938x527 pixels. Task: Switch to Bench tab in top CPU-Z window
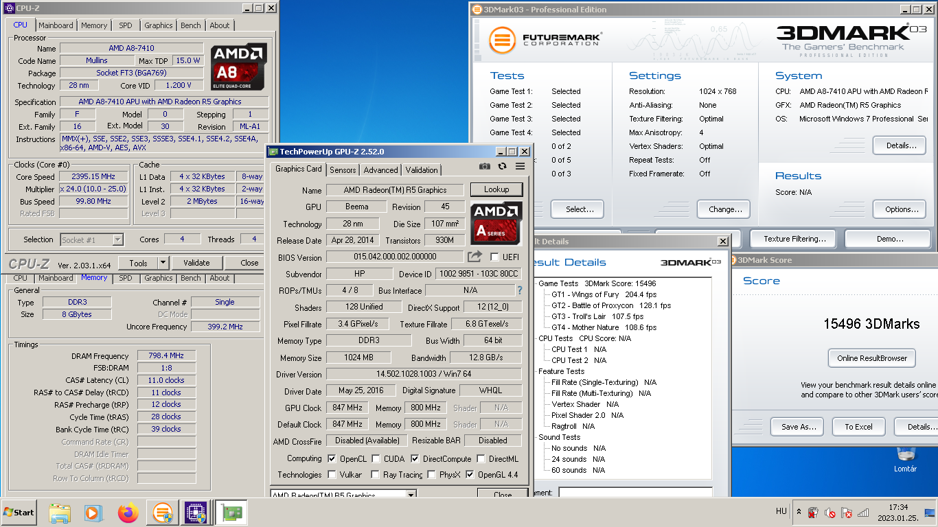pyautogui.click(x=191, y=25)
